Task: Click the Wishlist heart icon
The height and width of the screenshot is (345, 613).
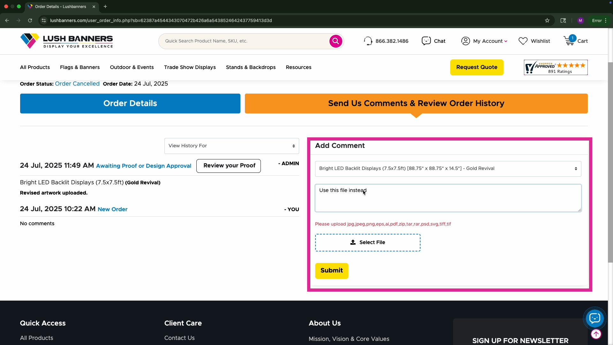Action: 523,41
